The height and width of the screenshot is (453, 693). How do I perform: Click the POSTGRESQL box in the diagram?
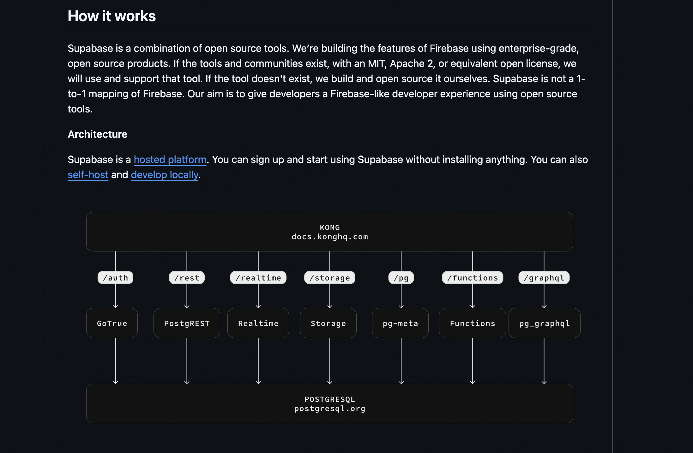tap(329, 404)
